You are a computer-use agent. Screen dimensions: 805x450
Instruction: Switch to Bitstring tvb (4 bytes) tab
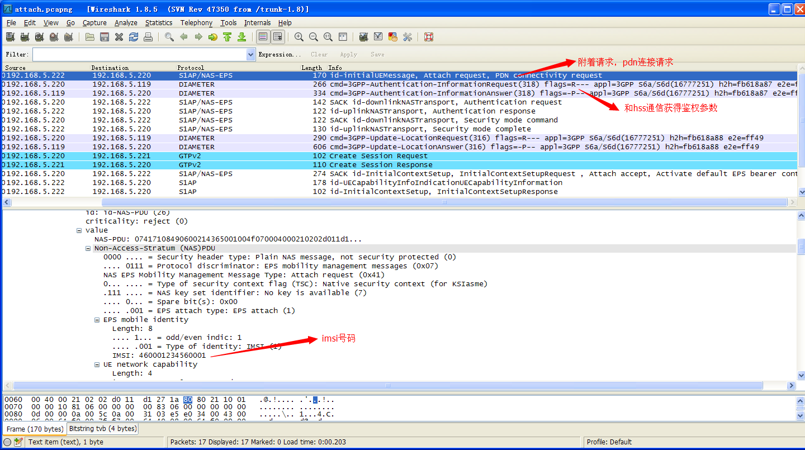tap(103, 429)
